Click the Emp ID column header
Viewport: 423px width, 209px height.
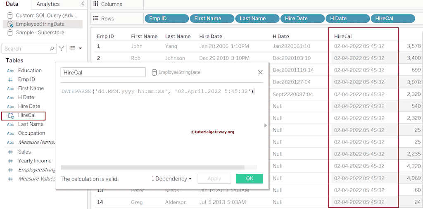(x=105, y=36)
